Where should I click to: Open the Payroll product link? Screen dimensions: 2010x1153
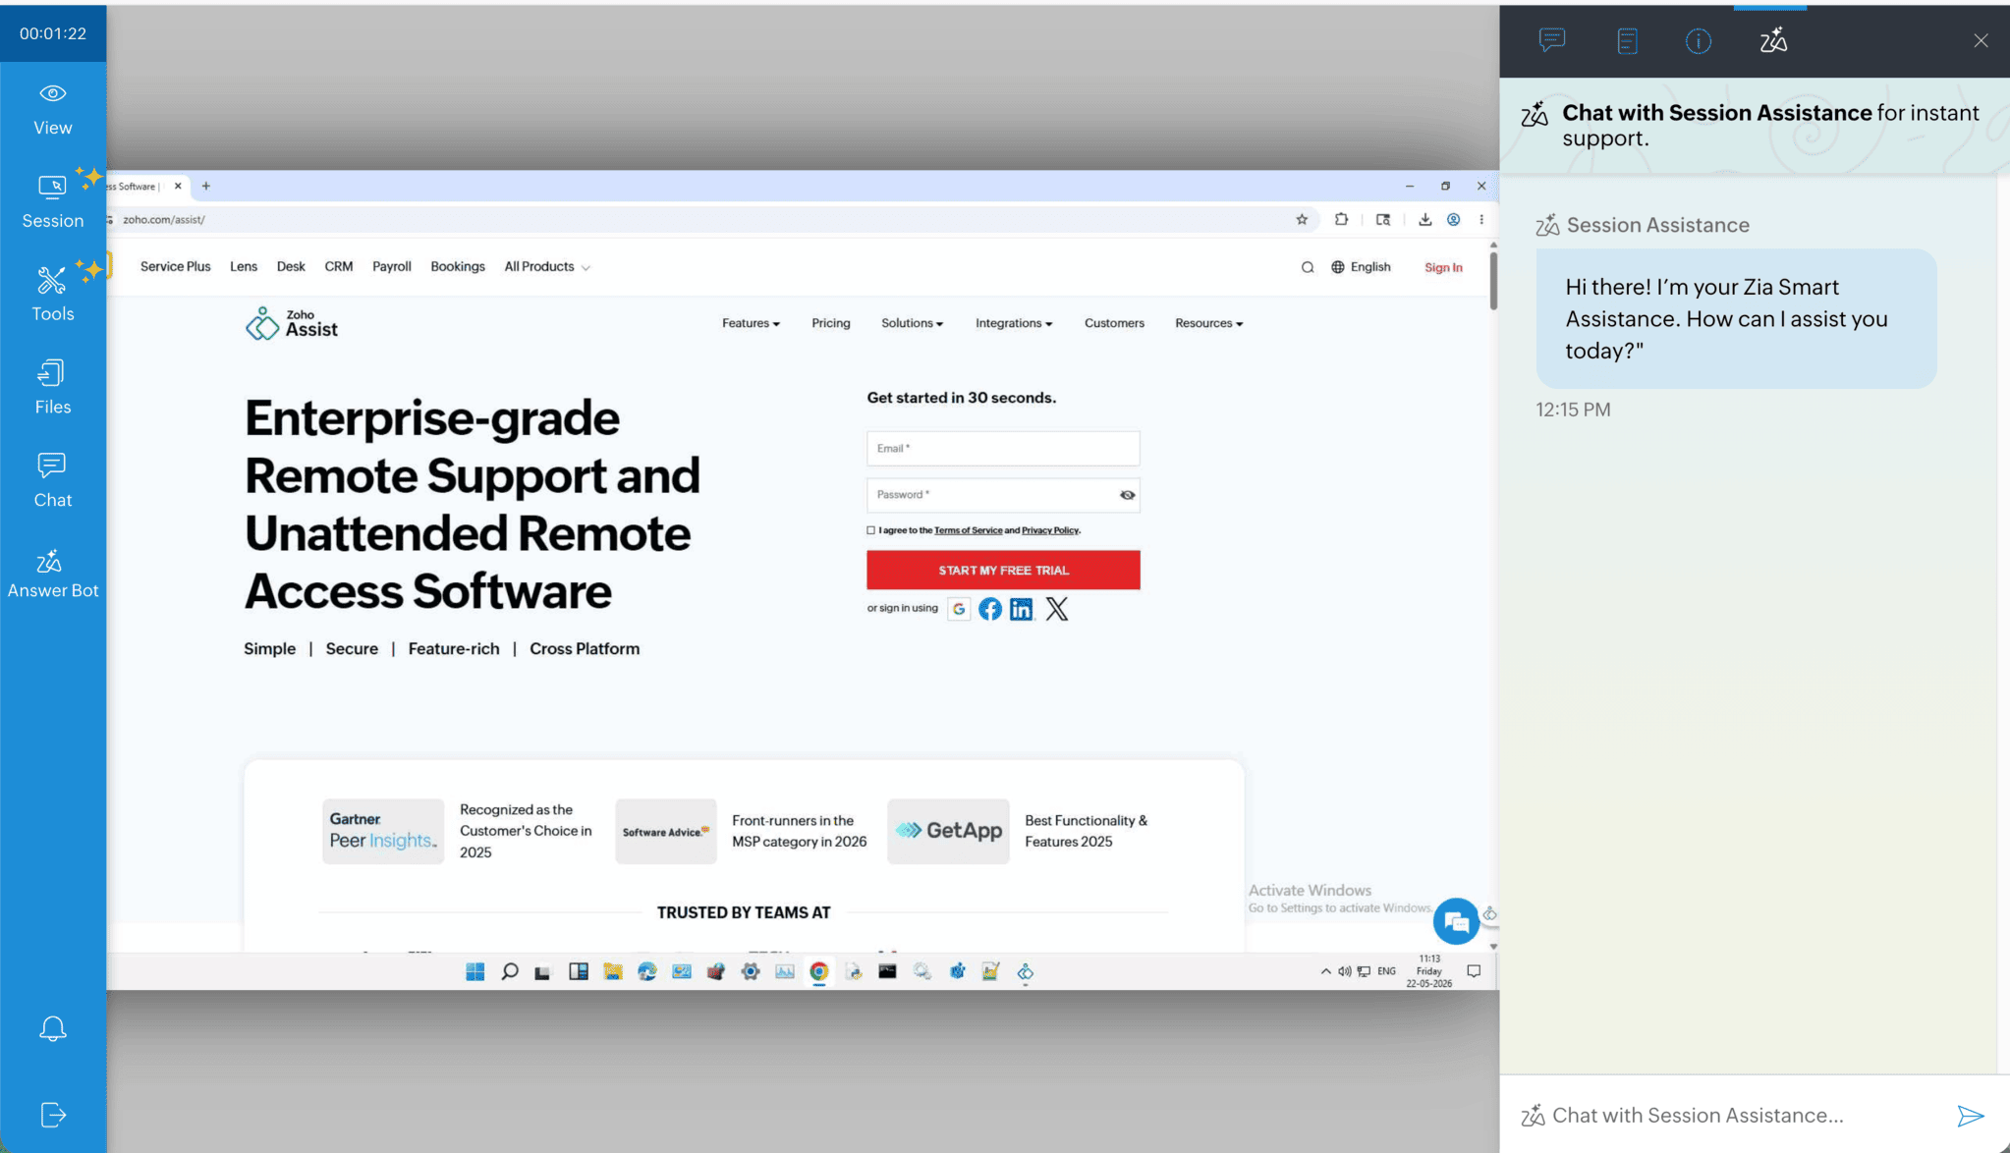(x=392, y=267)
